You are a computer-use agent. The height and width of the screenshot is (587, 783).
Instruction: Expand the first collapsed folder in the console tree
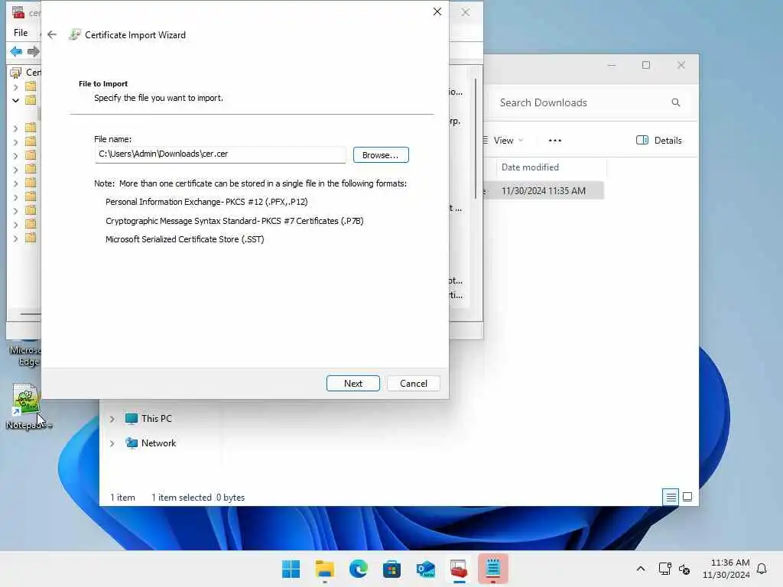[x=15, y=87]
